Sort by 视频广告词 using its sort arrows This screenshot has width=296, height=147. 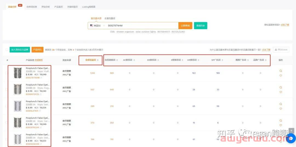248,60
